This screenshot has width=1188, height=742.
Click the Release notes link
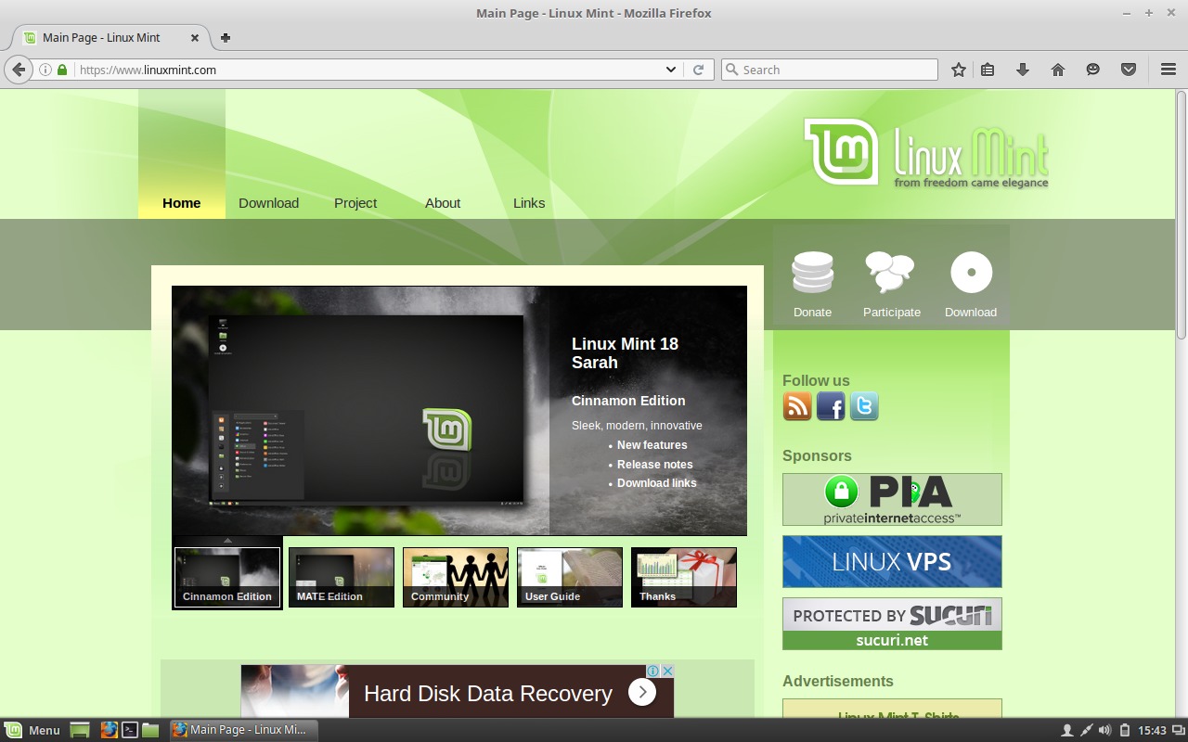(x=654, y=464)
